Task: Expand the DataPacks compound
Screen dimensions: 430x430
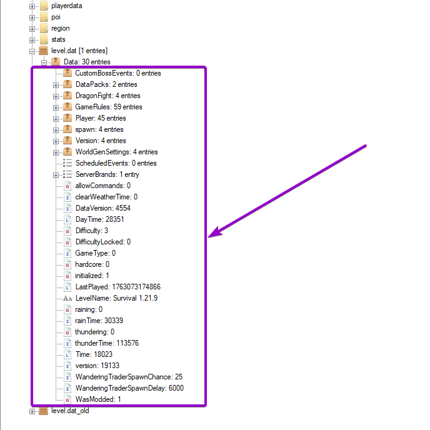Action: click(56, 85)
